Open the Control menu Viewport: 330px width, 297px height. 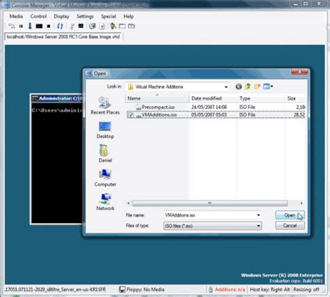tap(38, 16)
